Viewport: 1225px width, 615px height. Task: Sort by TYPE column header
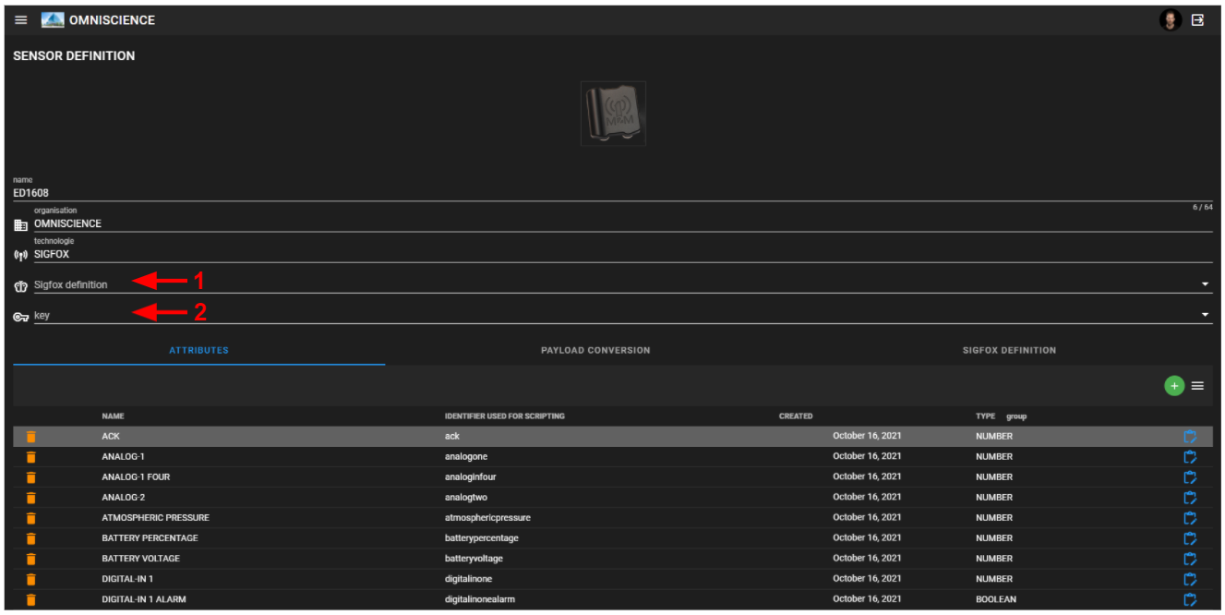click(986, 416)
